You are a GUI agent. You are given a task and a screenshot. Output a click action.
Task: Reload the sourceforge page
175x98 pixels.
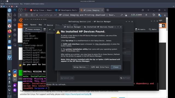32,15
